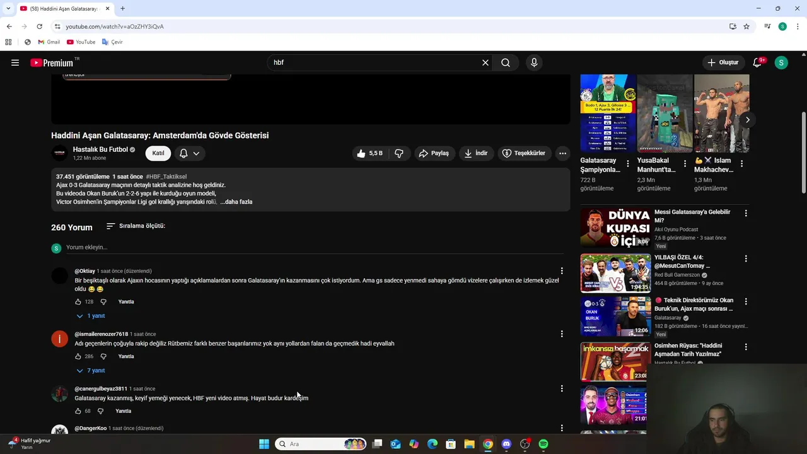Like the @Oktiay comment

78,302
